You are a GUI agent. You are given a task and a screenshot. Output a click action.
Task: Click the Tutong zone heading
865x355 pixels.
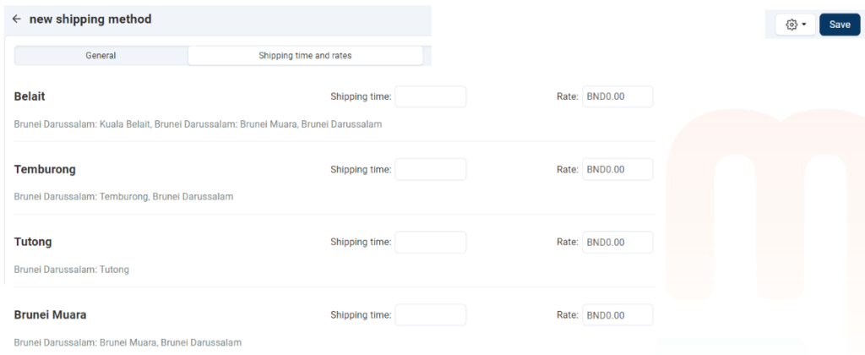click(33, 242)
